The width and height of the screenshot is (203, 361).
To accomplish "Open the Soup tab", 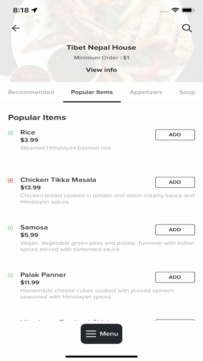I will point(187,92).
